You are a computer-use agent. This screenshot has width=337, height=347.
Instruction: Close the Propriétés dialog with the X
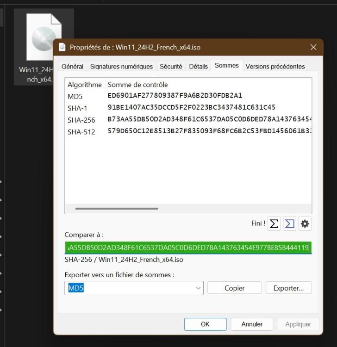click(313, 47)
